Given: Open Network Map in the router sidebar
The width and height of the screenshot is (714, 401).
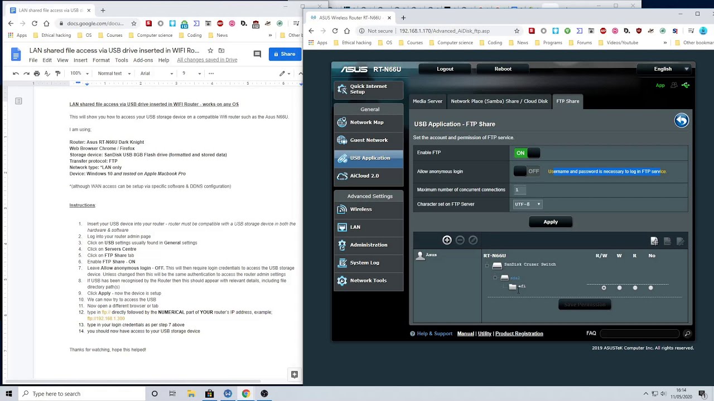Looking at the screenshot, I should 369,123.
